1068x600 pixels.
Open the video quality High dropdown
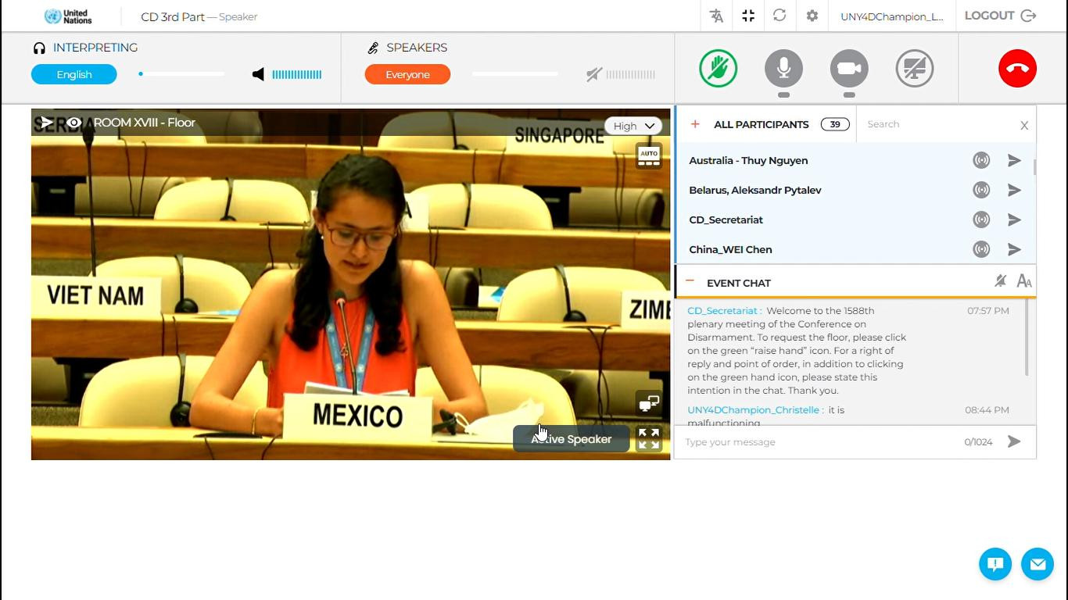point(633,126)
